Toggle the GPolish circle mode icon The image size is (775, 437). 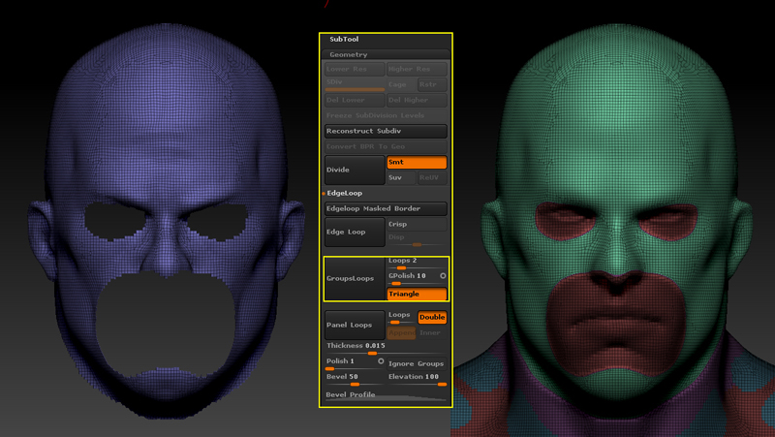point(443,276)
